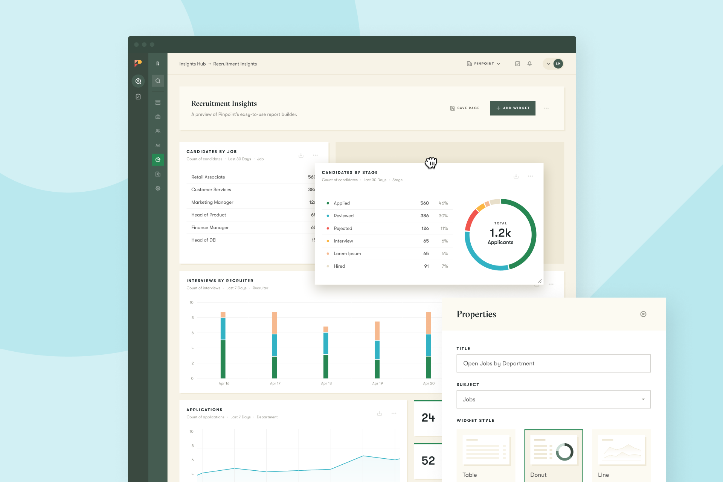Open the Candidates people icon in sidebar
Screen dimensions: 723x482
tap(158, 131)
